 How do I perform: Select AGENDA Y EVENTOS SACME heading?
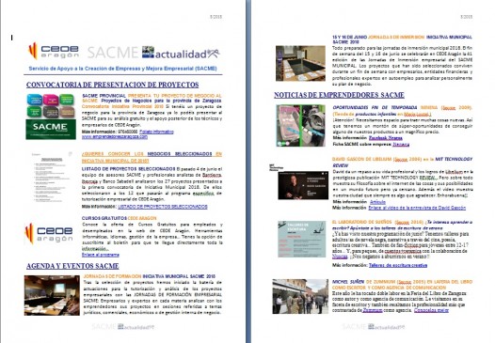pos(72,266)
